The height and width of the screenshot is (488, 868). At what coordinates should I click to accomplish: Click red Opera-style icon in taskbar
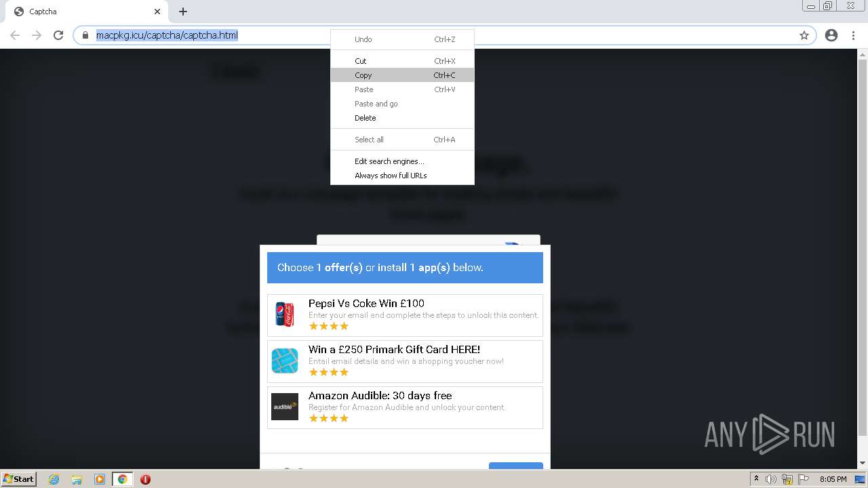tap(145, 479)
